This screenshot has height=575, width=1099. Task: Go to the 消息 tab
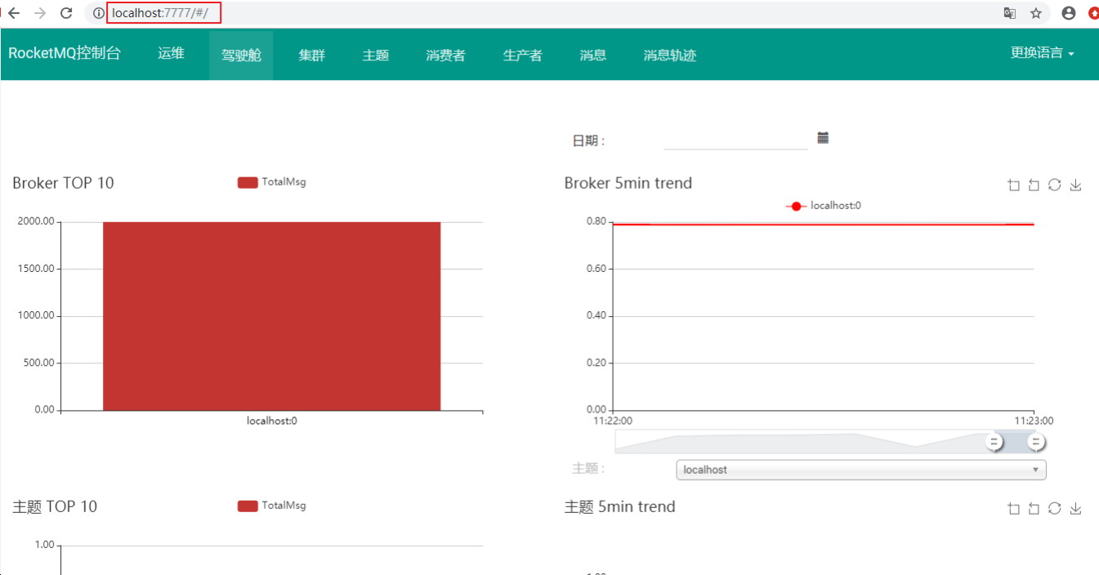click(592, 56)
